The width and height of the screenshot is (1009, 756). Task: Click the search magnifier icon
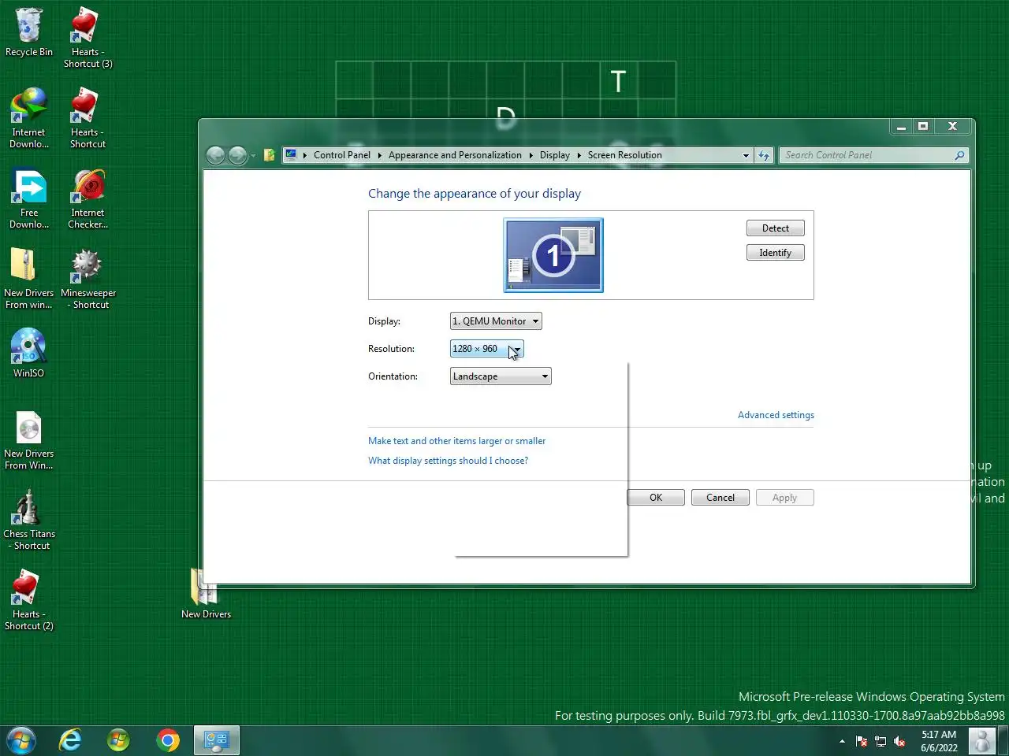point(959,155)
